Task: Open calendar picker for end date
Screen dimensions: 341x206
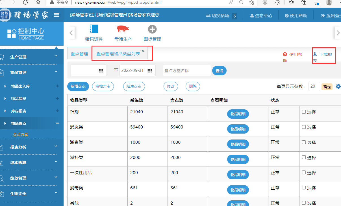Action: coord(150,70)
